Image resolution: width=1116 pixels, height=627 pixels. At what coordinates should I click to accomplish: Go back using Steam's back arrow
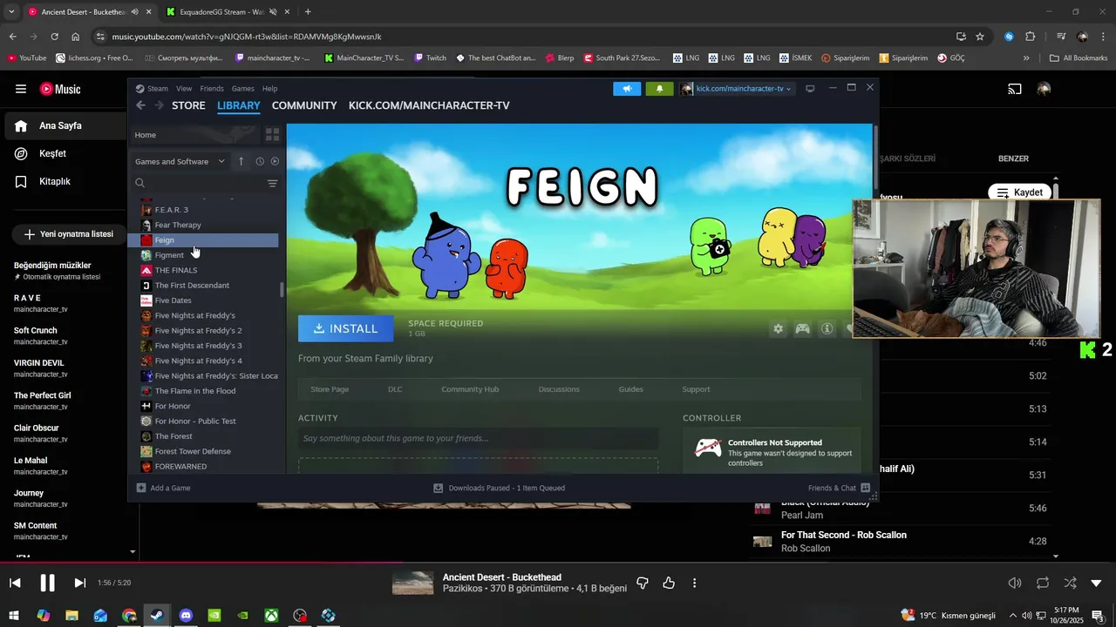(x=141, y=105)
